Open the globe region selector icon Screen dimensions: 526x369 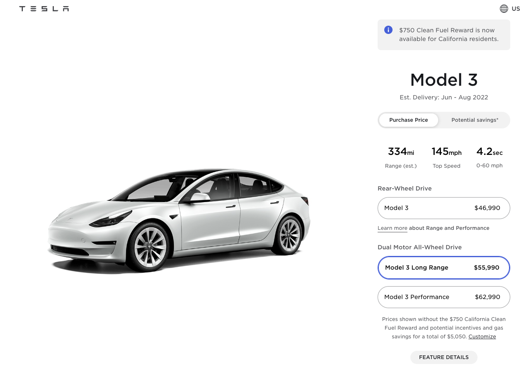pyautogui.click(x=504, y=9)
